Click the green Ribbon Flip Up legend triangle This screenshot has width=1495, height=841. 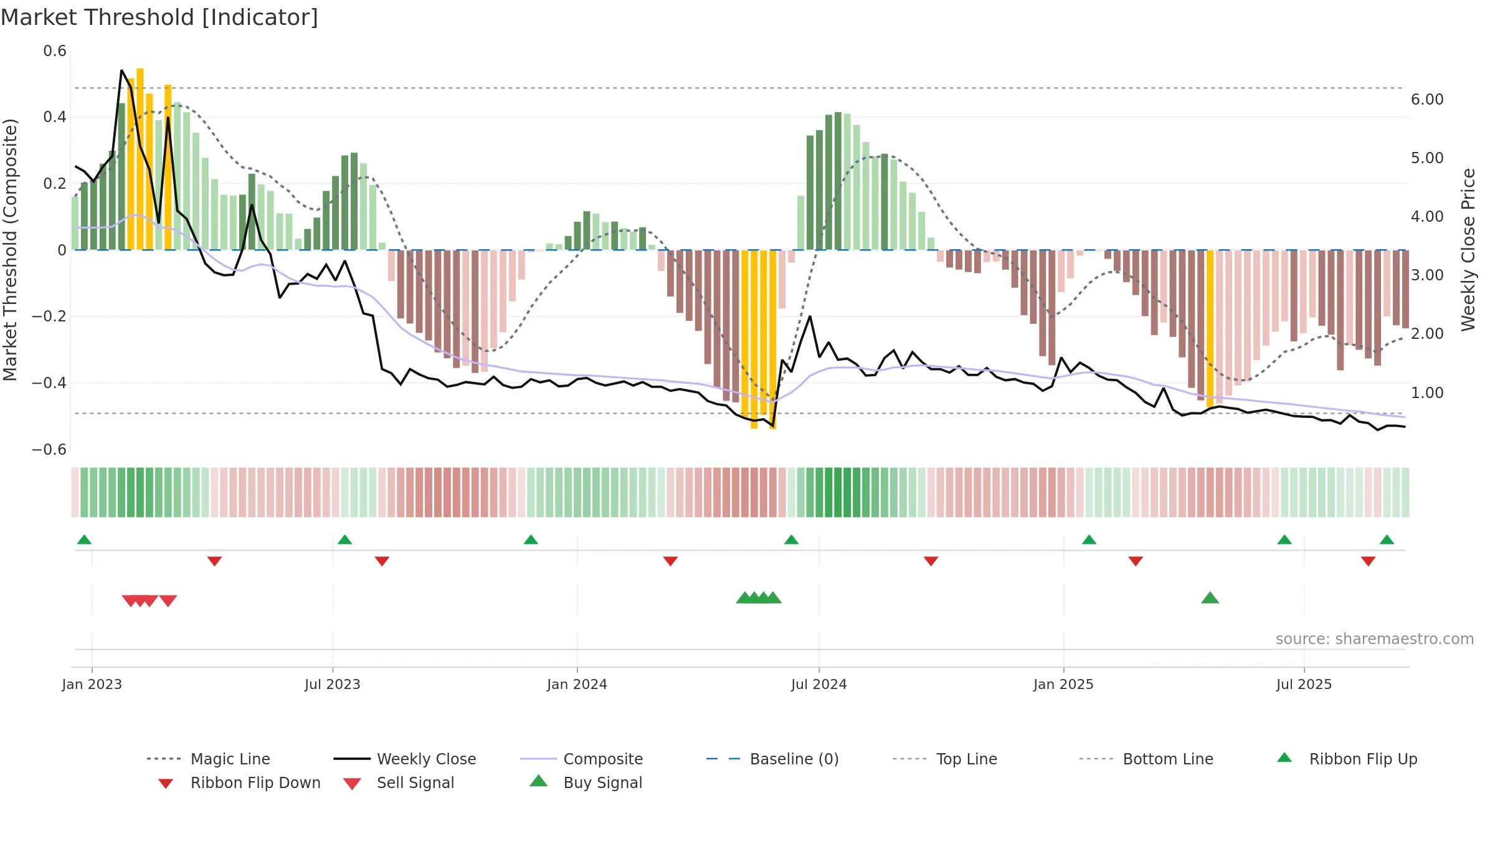coord(1284,758)
